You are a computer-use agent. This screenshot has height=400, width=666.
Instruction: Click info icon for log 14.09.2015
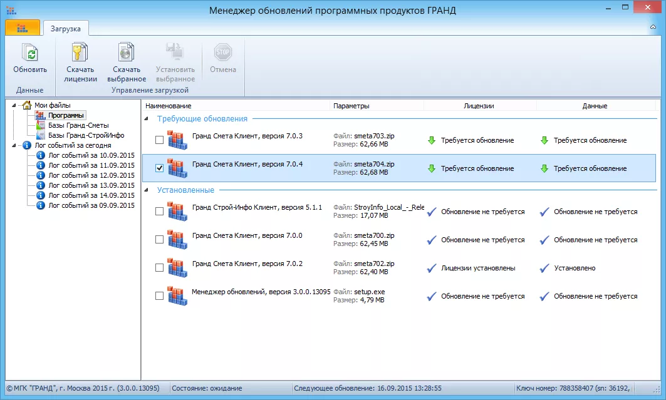pyautogui.click(x=40, y=195)
